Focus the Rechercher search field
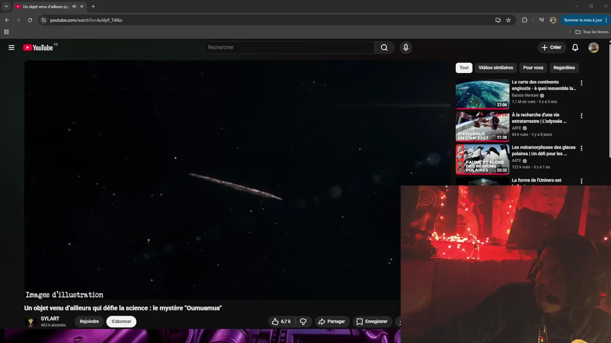 pos(289,48)
